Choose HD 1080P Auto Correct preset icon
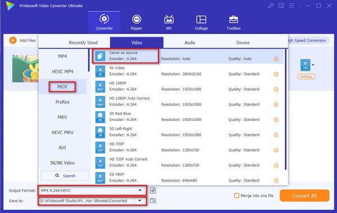 click(x=100, y=101)
